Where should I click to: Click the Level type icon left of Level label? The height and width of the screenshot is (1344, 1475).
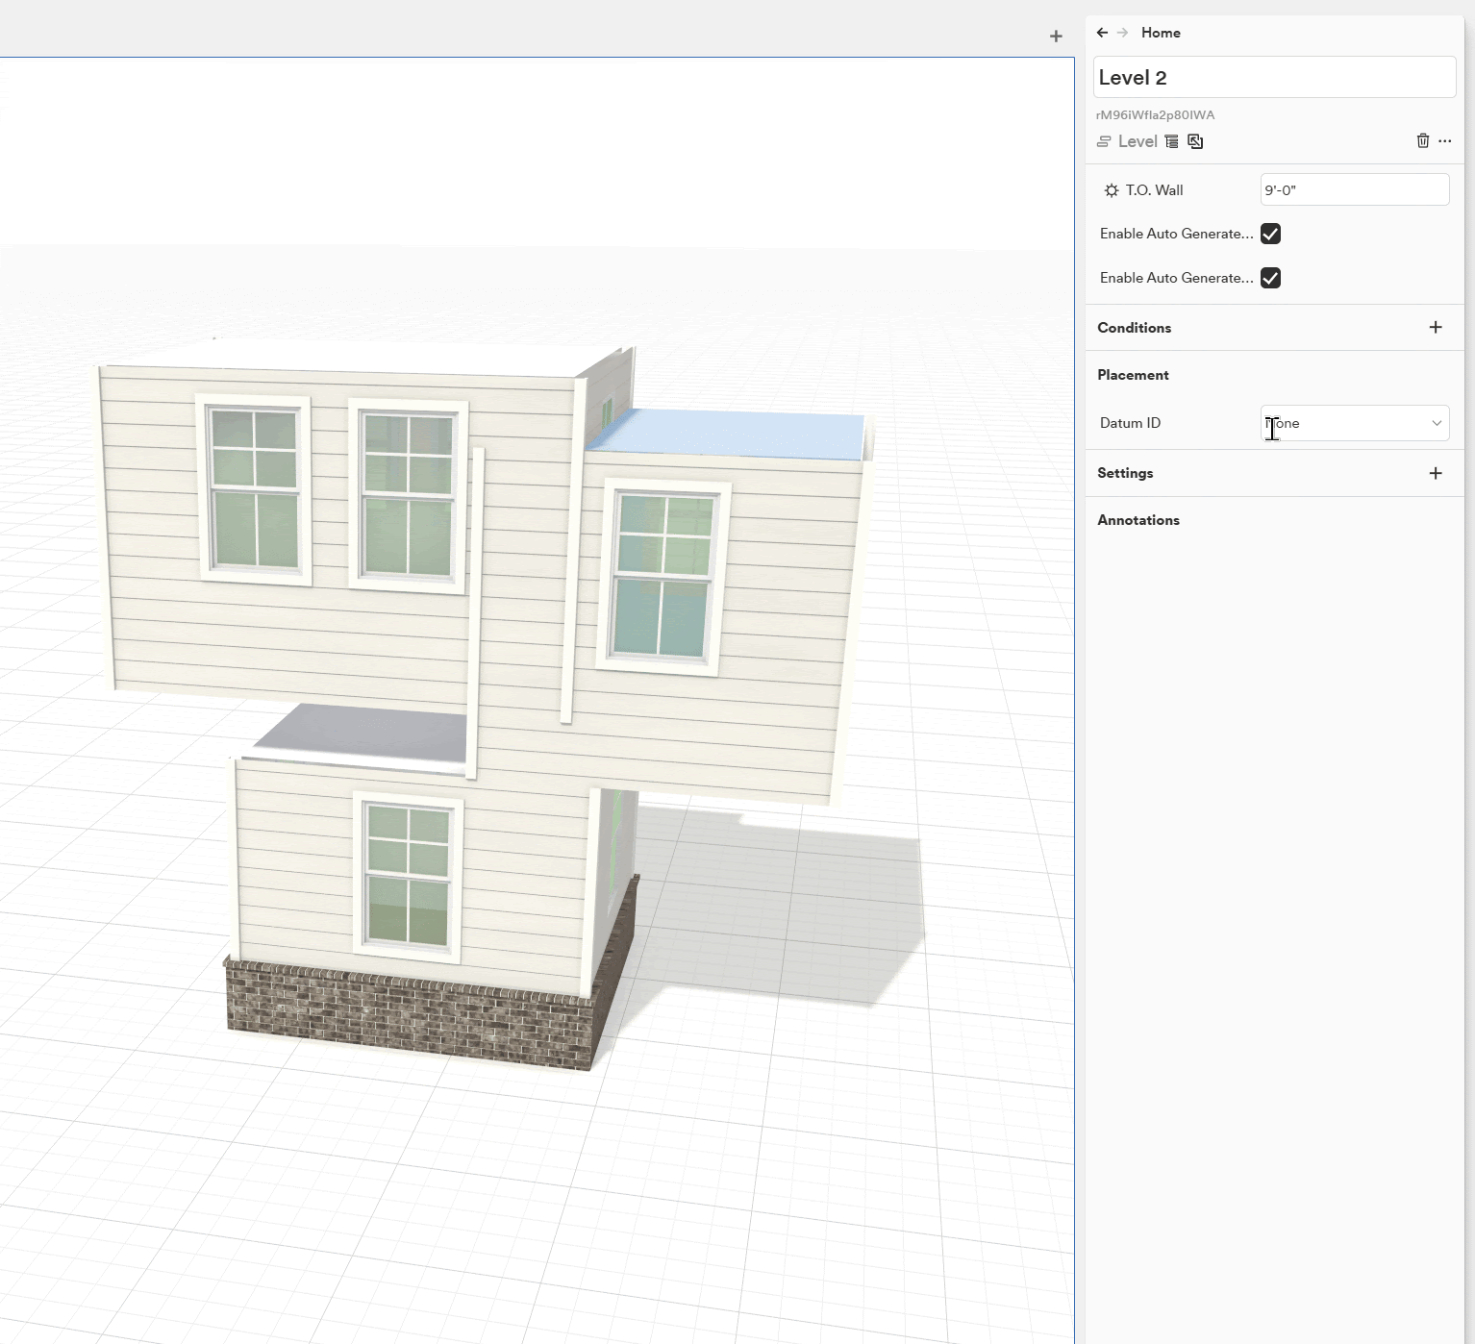coord(1104,141)
